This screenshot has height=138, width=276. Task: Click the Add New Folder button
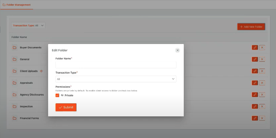click(x=251, y=27)
